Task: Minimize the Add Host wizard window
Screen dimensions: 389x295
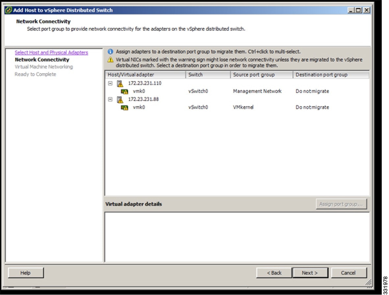Action: click(x=351, y=10)
